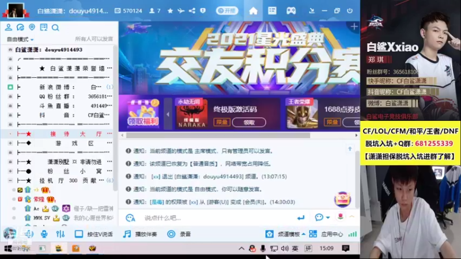Click the location pin icon in left panel

32,27
